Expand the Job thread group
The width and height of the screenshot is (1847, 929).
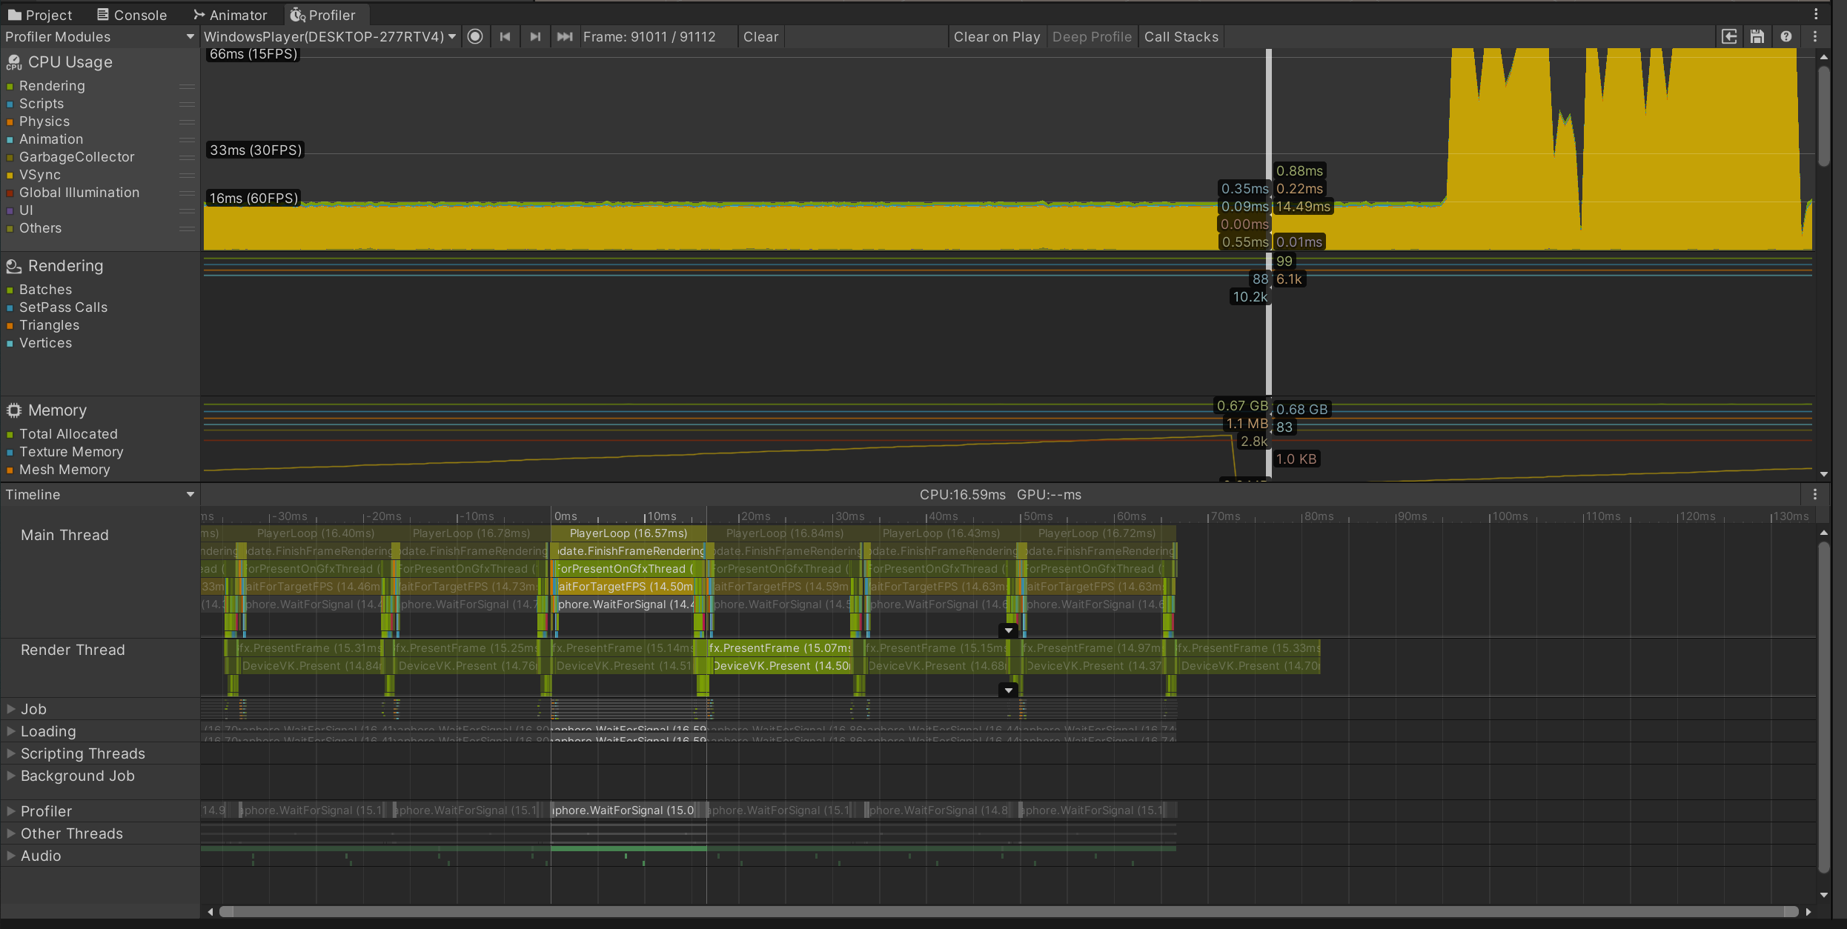[11, 709]
